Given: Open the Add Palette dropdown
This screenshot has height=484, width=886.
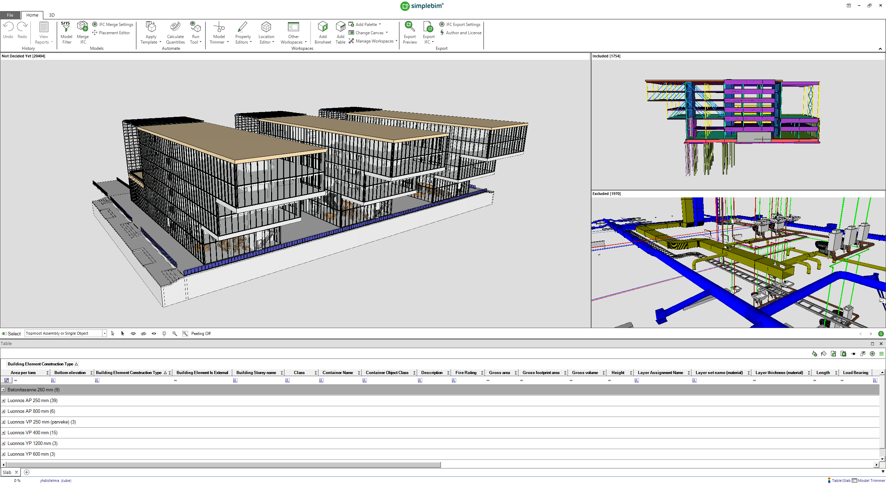Looking at the screenshot, I should point(379,24).
